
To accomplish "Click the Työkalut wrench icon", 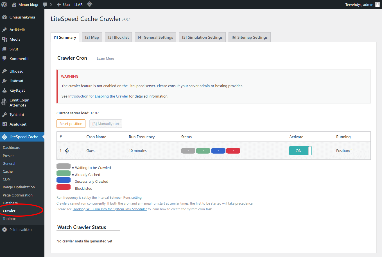I will [x=4, y=115].
